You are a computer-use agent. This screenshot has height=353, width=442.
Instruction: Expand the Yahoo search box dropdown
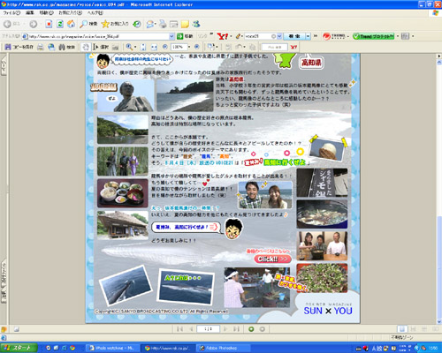click(x=279, y=36)
